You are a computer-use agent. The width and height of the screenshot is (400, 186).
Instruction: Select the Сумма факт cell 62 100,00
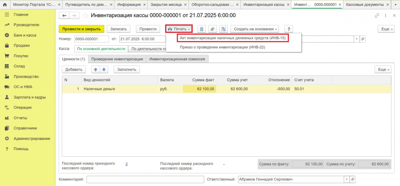(200, 89)
